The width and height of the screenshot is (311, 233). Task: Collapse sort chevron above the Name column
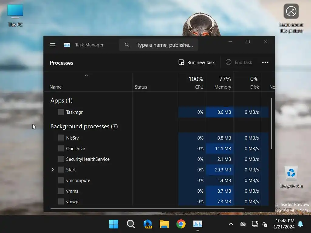click(x=86, y=76)
